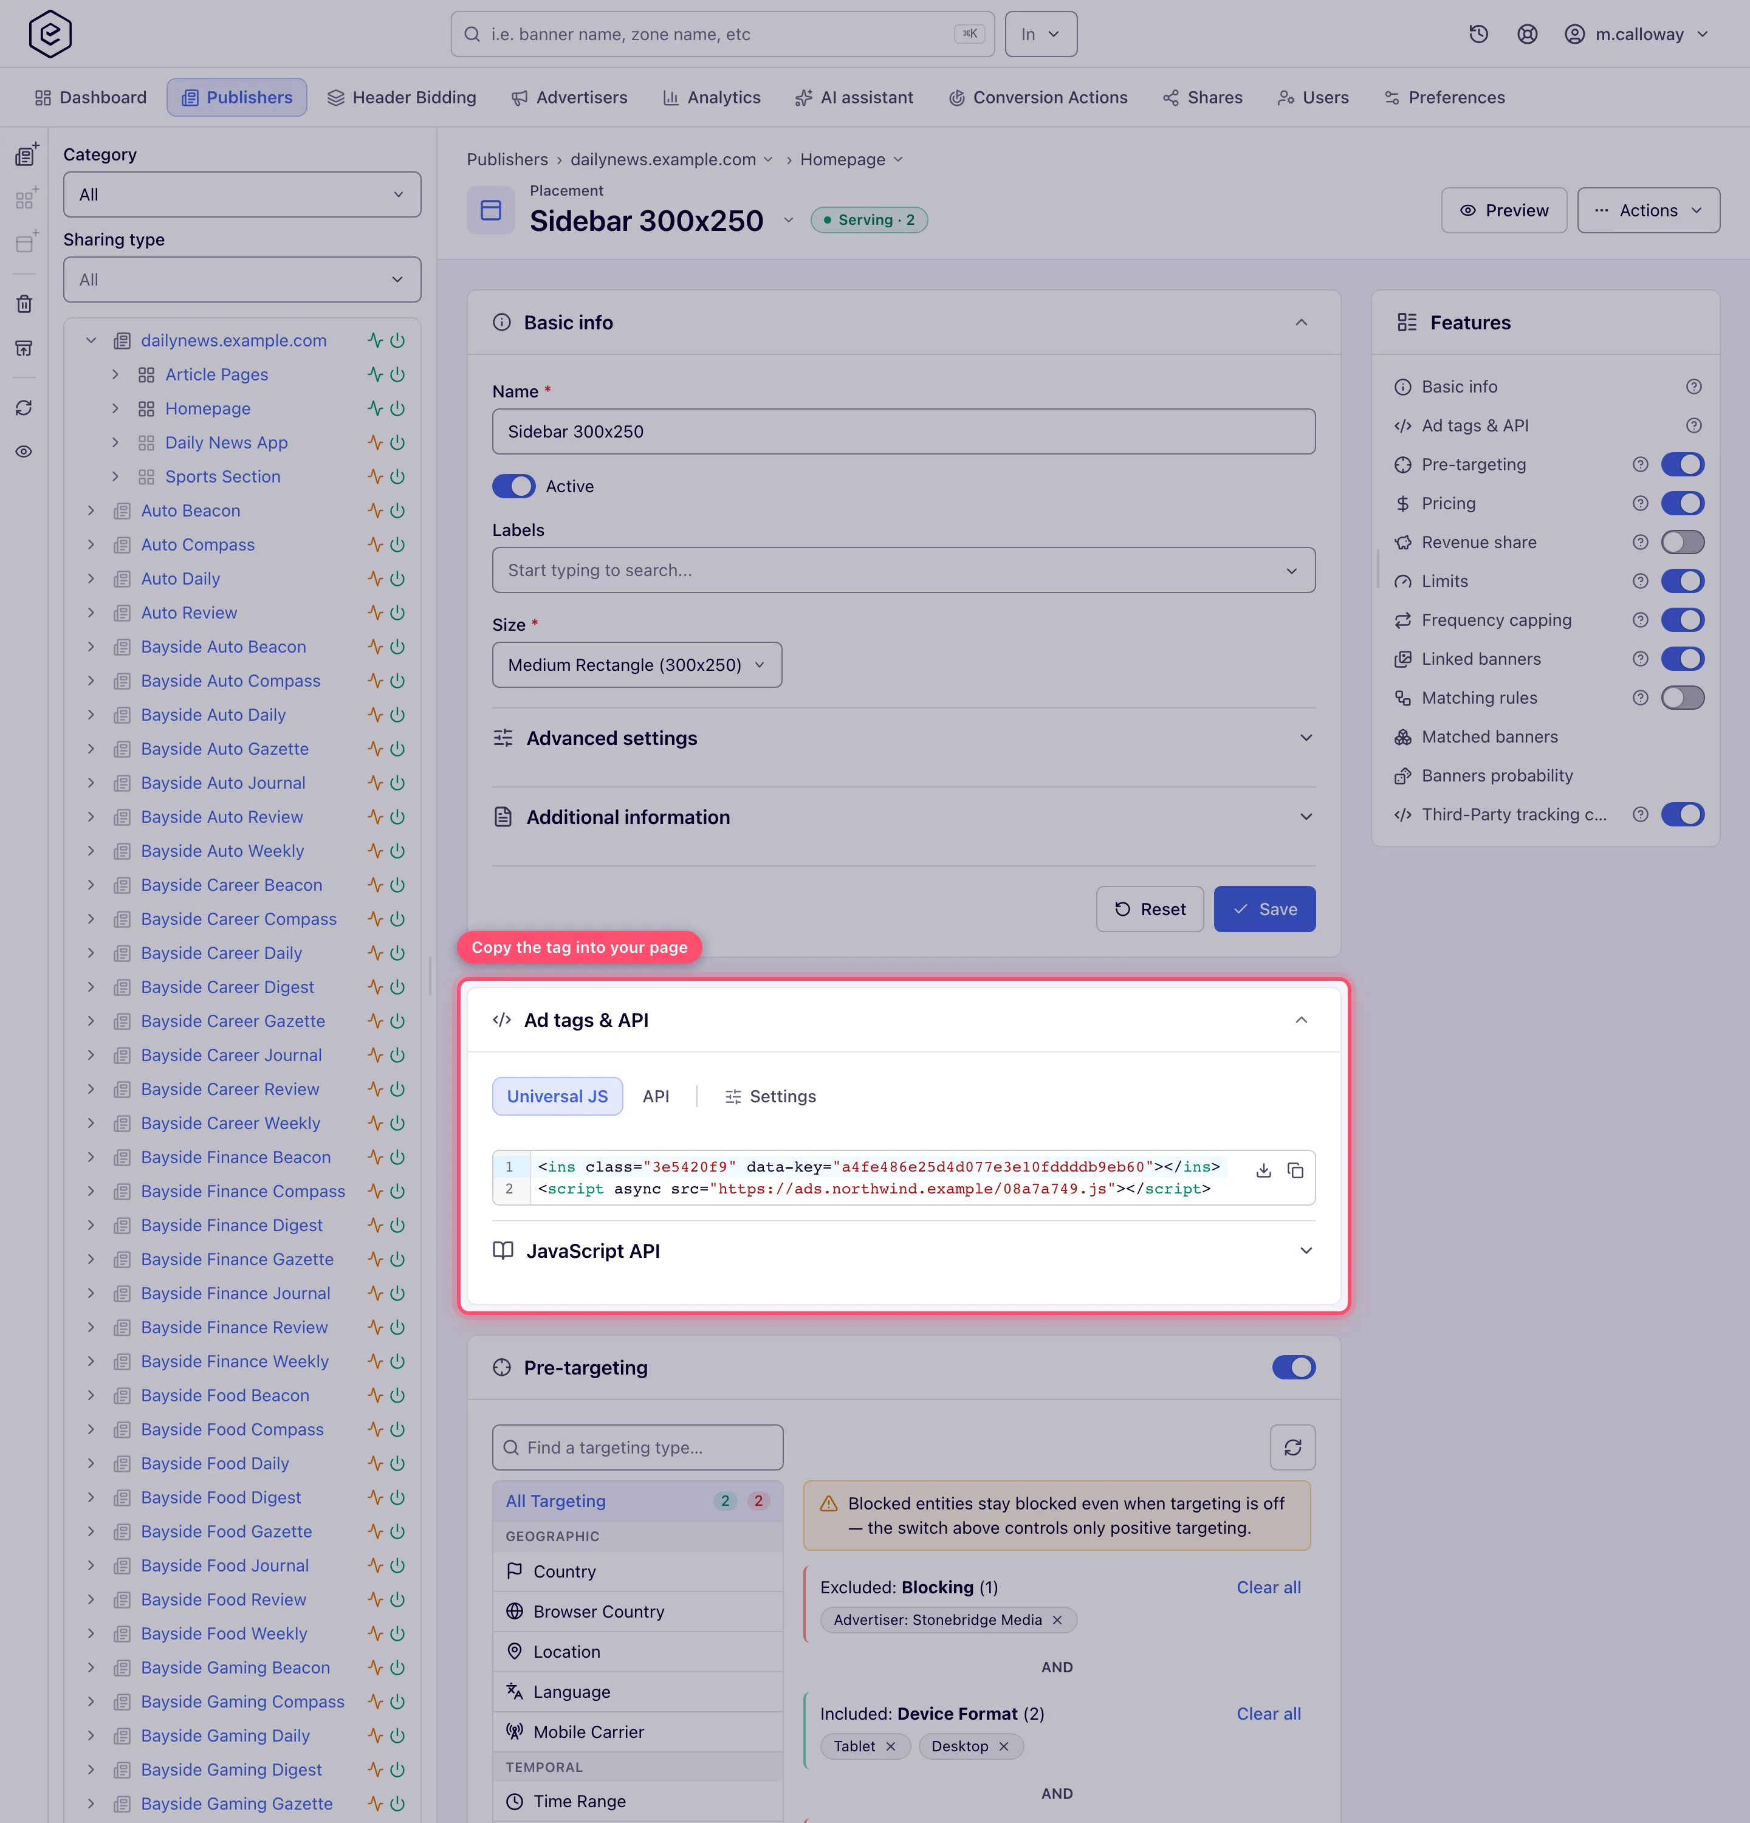Viewport: 1750px width, 1823px height.
Task: Copy the ad tag code to clipboard
Action: point(1295,1170)
